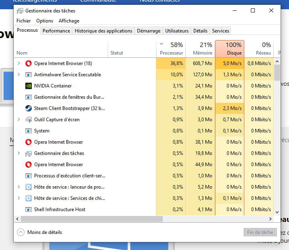
Task: Sort by the Processeur 58% column header
Action: tap(171, 49)
